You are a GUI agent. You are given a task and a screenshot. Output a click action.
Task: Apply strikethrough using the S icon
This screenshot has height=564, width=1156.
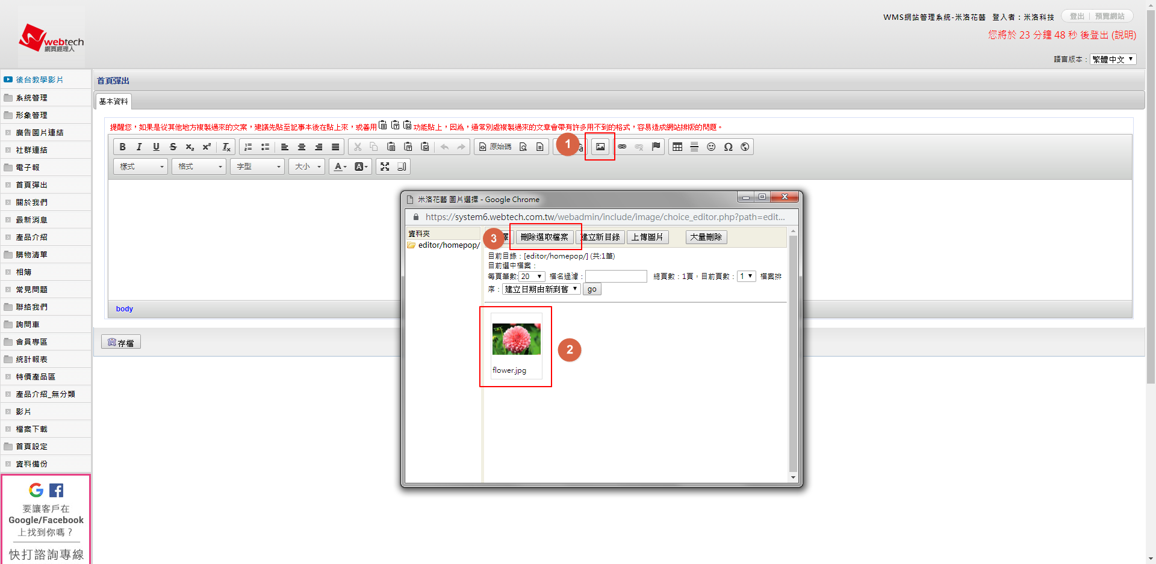pos(173,147)
